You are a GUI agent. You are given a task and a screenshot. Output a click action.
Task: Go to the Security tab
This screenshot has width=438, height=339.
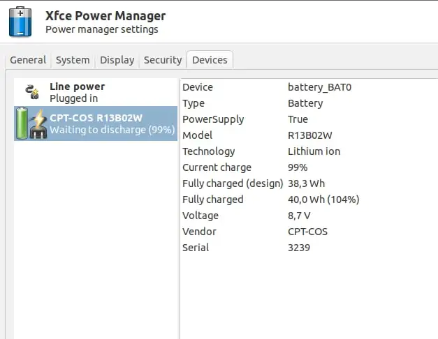pyautogui.click(x=163, y=60)
